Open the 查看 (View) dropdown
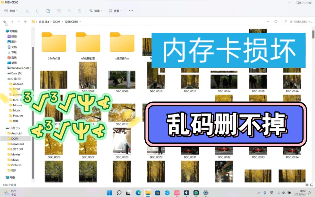This screenshot has width=315, height=197. [x=116, y=10]
